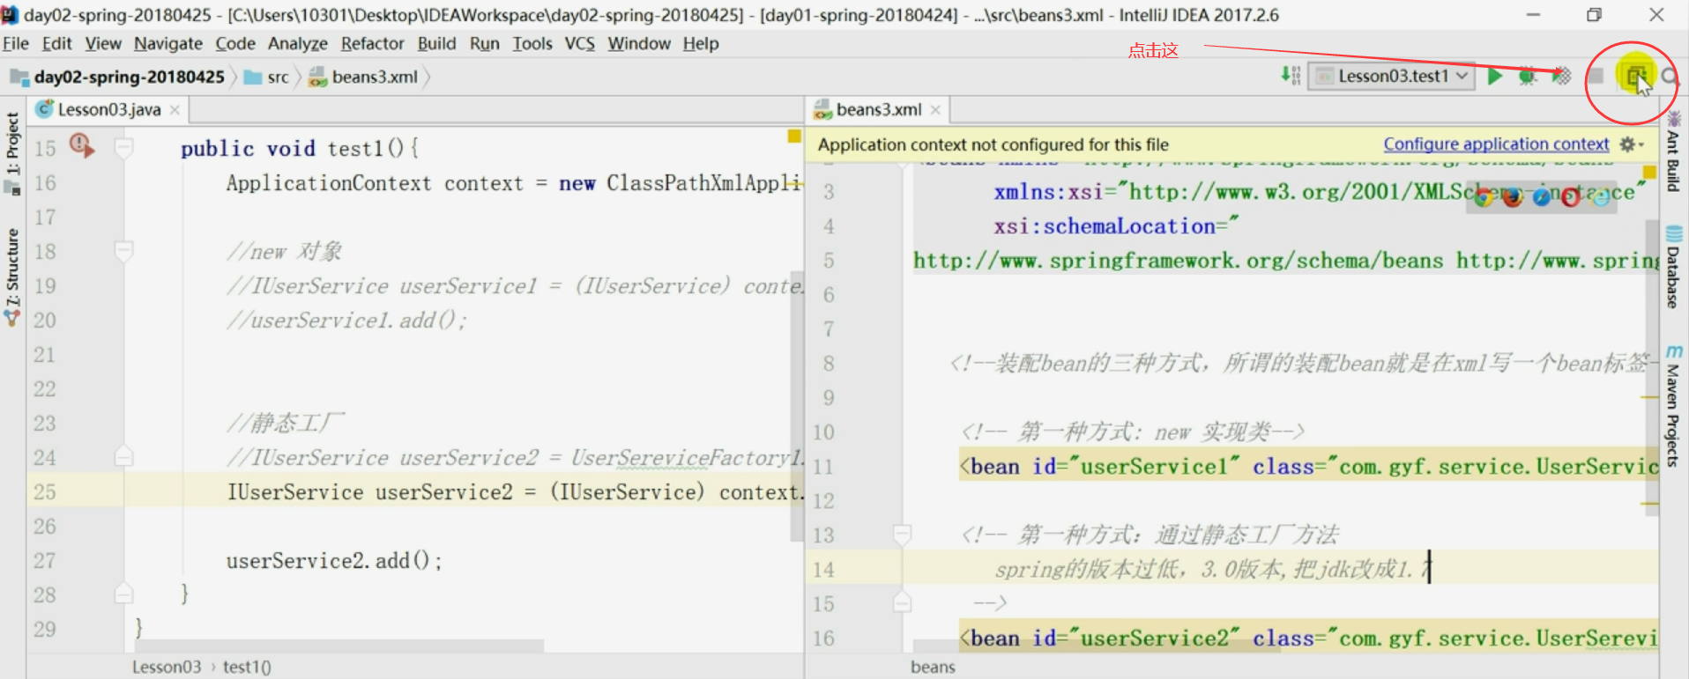The height and width of the screenshot is (679, 1689).
Task: Open the Maven Projects tool window
Action: [1673, 406]
